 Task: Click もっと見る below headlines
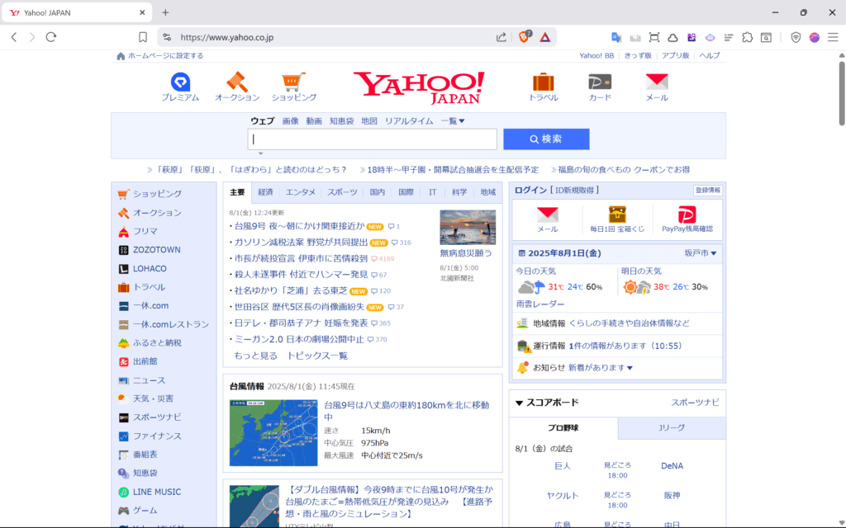256,356
